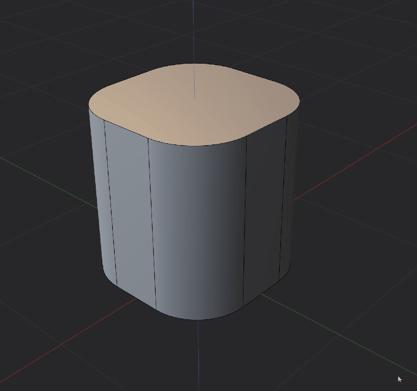Click the wide curved front corner face of the cube
Screen dimensions: 417x391
coord(198,229)
